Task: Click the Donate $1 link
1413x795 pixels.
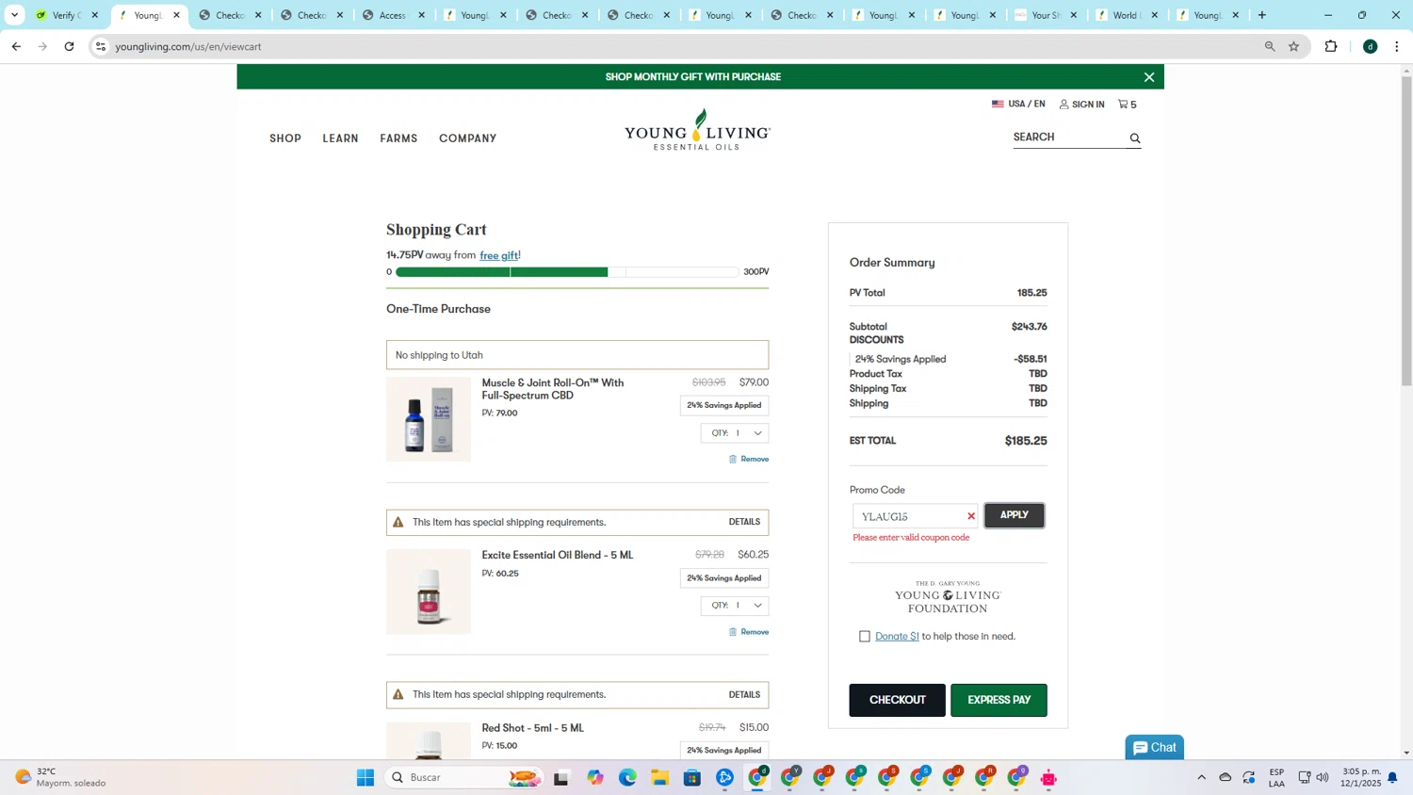Action: tap(897, 637)
